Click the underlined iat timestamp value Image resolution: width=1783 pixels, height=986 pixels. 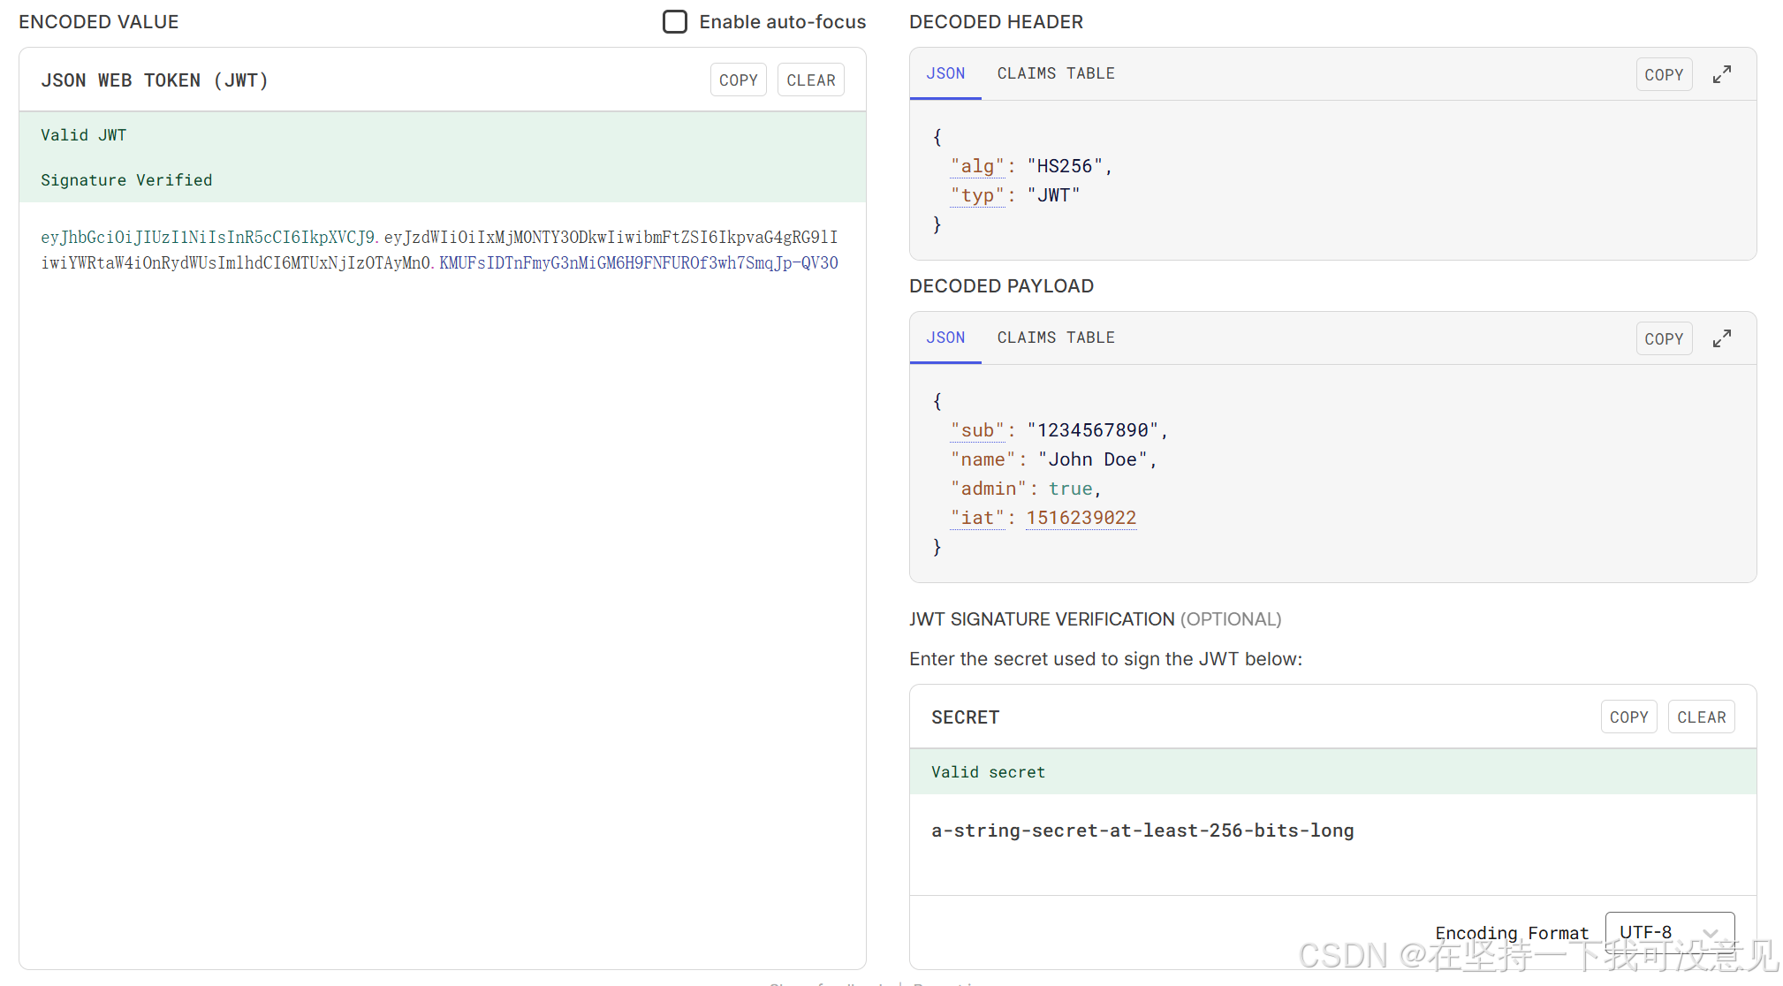1081,518
